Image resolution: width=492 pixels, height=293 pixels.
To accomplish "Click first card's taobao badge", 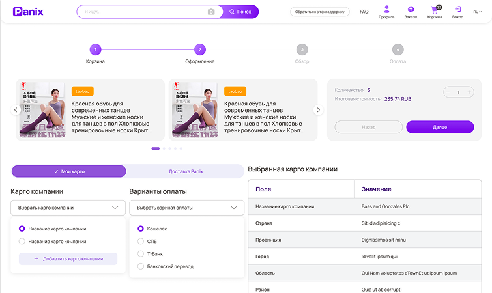I will point(83,91).
